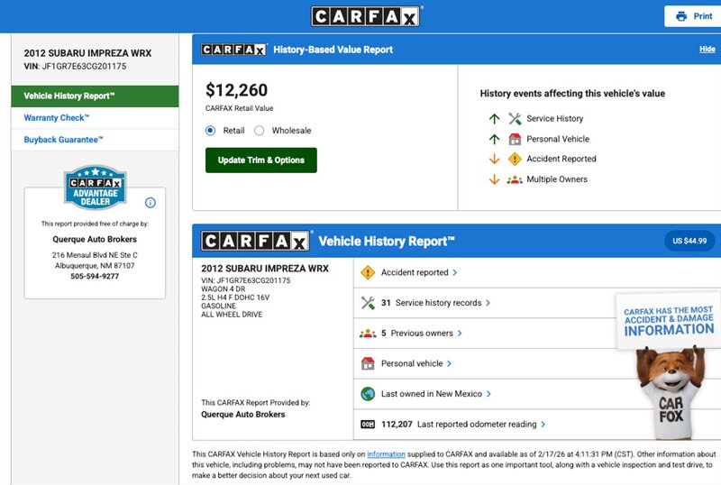Click the previous owners people icon
Viewport: 721px width, 485px height.
tap(367, 334)
